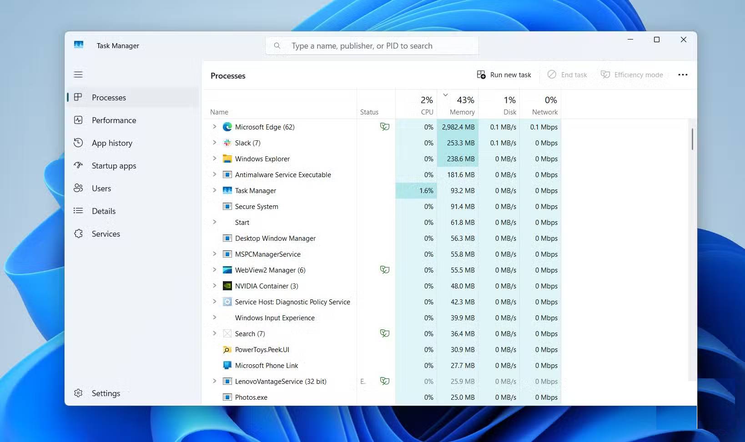745x442 pixels.
Task: Click the Run new task button
Action: 504,75
